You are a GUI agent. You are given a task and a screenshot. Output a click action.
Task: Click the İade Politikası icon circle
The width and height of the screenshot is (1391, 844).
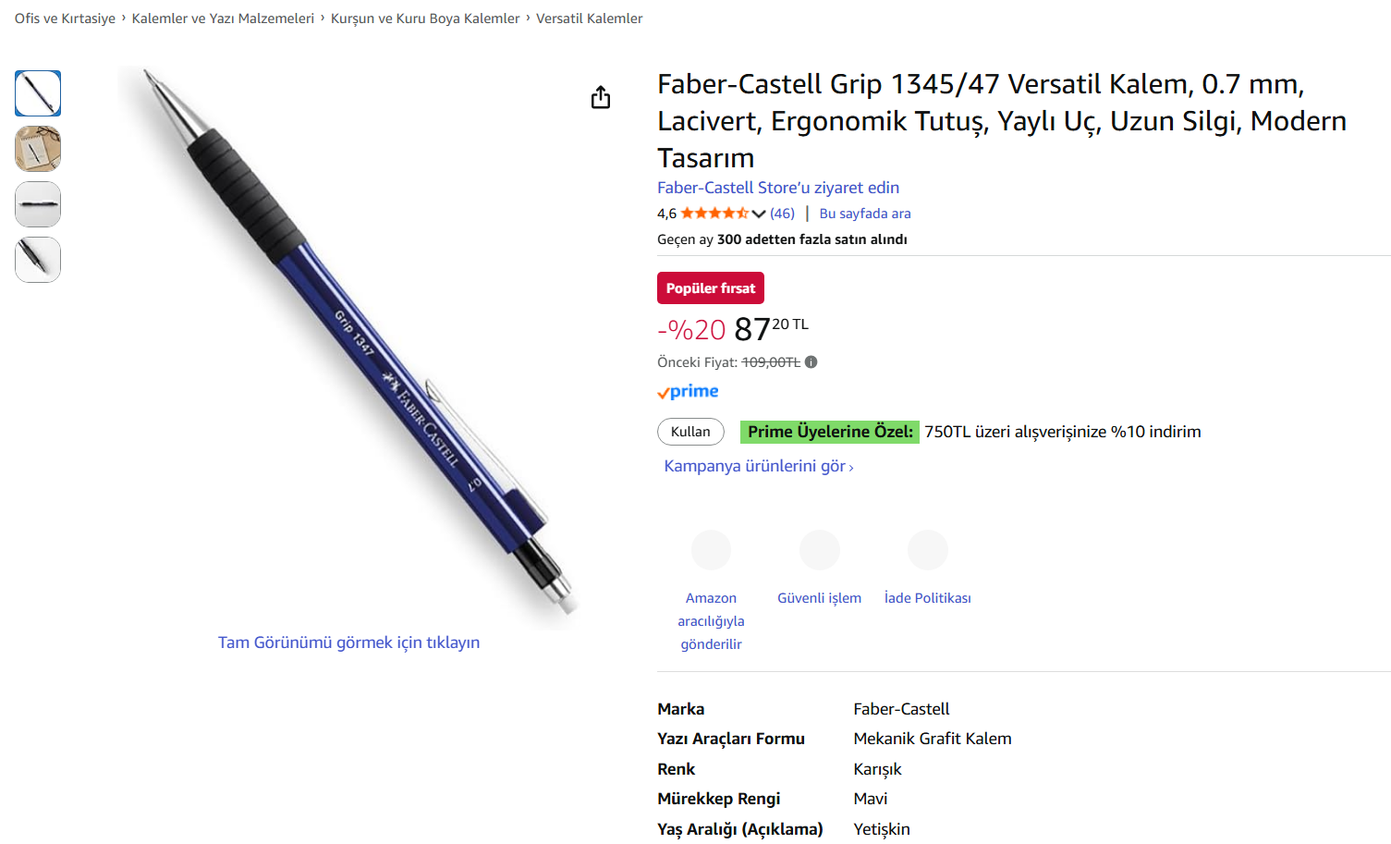pos(927,550)
